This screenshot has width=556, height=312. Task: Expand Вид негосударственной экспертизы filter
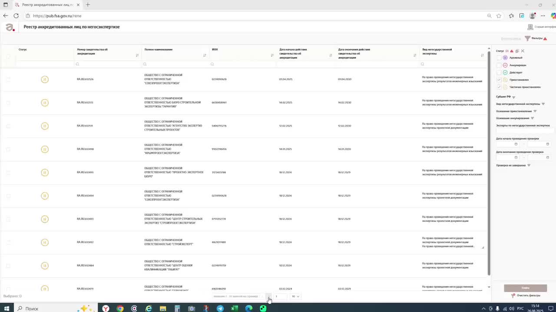pos(543,104)
